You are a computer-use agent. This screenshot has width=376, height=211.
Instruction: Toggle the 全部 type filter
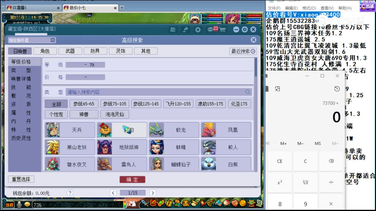[x=56, y=104]
